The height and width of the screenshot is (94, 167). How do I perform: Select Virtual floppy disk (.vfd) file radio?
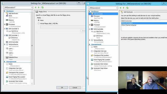point(39,23)
